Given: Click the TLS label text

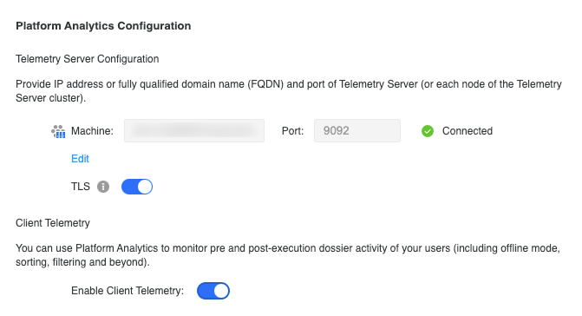Looking at the screenshot, I should 81,187.
